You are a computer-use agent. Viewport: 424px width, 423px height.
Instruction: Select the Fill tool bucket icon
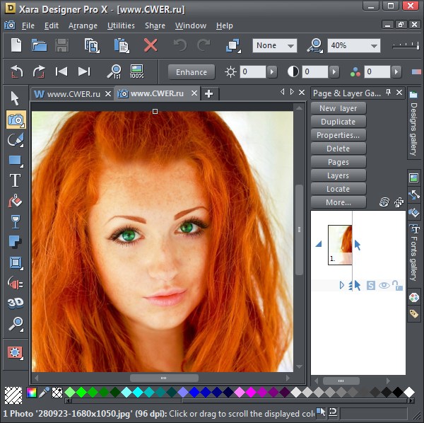(x=15, y=201)
